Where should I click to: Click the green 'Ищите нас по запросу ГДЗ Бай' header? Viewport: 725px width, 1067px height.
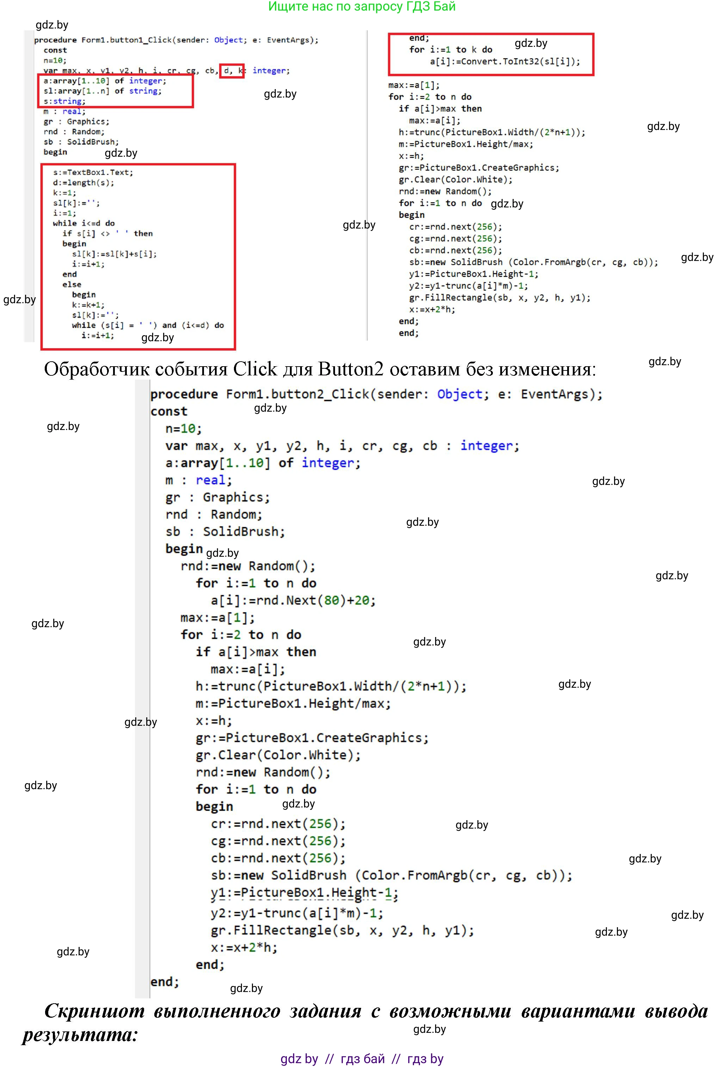[361, 6]
